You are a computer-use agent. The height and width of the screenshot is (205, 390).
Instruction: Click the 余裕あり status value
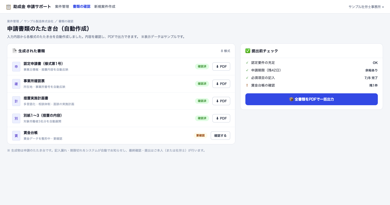tap(371, 70)
